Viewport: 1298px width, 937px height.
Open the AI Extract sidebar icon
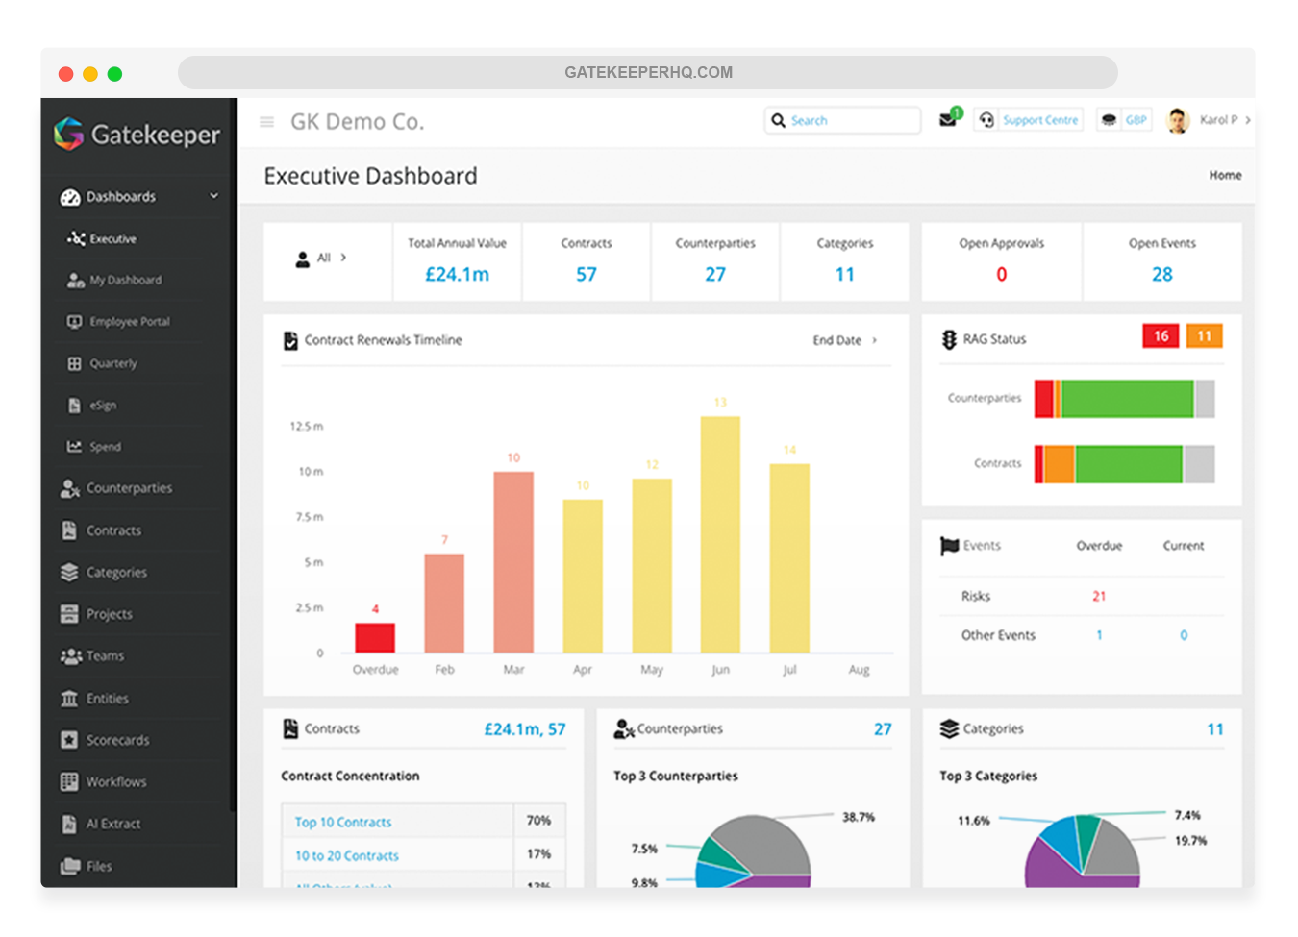(x=69, y=824)
